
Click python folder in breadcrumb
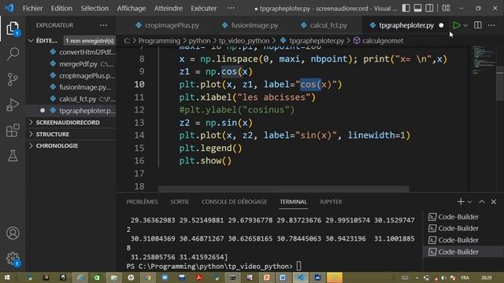(199, 41)
